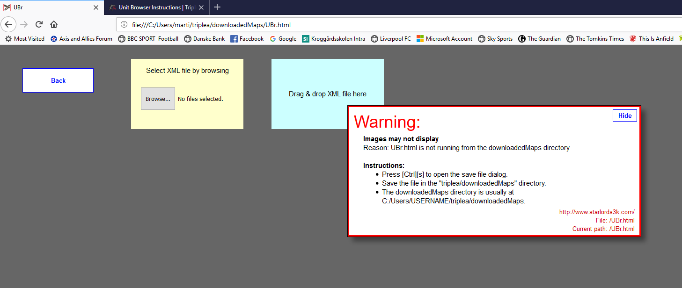
Task: Go to the browser Home page
Action: [54, 24]
